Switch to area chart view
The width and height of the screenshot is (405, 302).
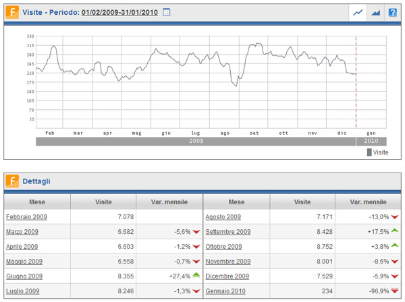(375, 12)
